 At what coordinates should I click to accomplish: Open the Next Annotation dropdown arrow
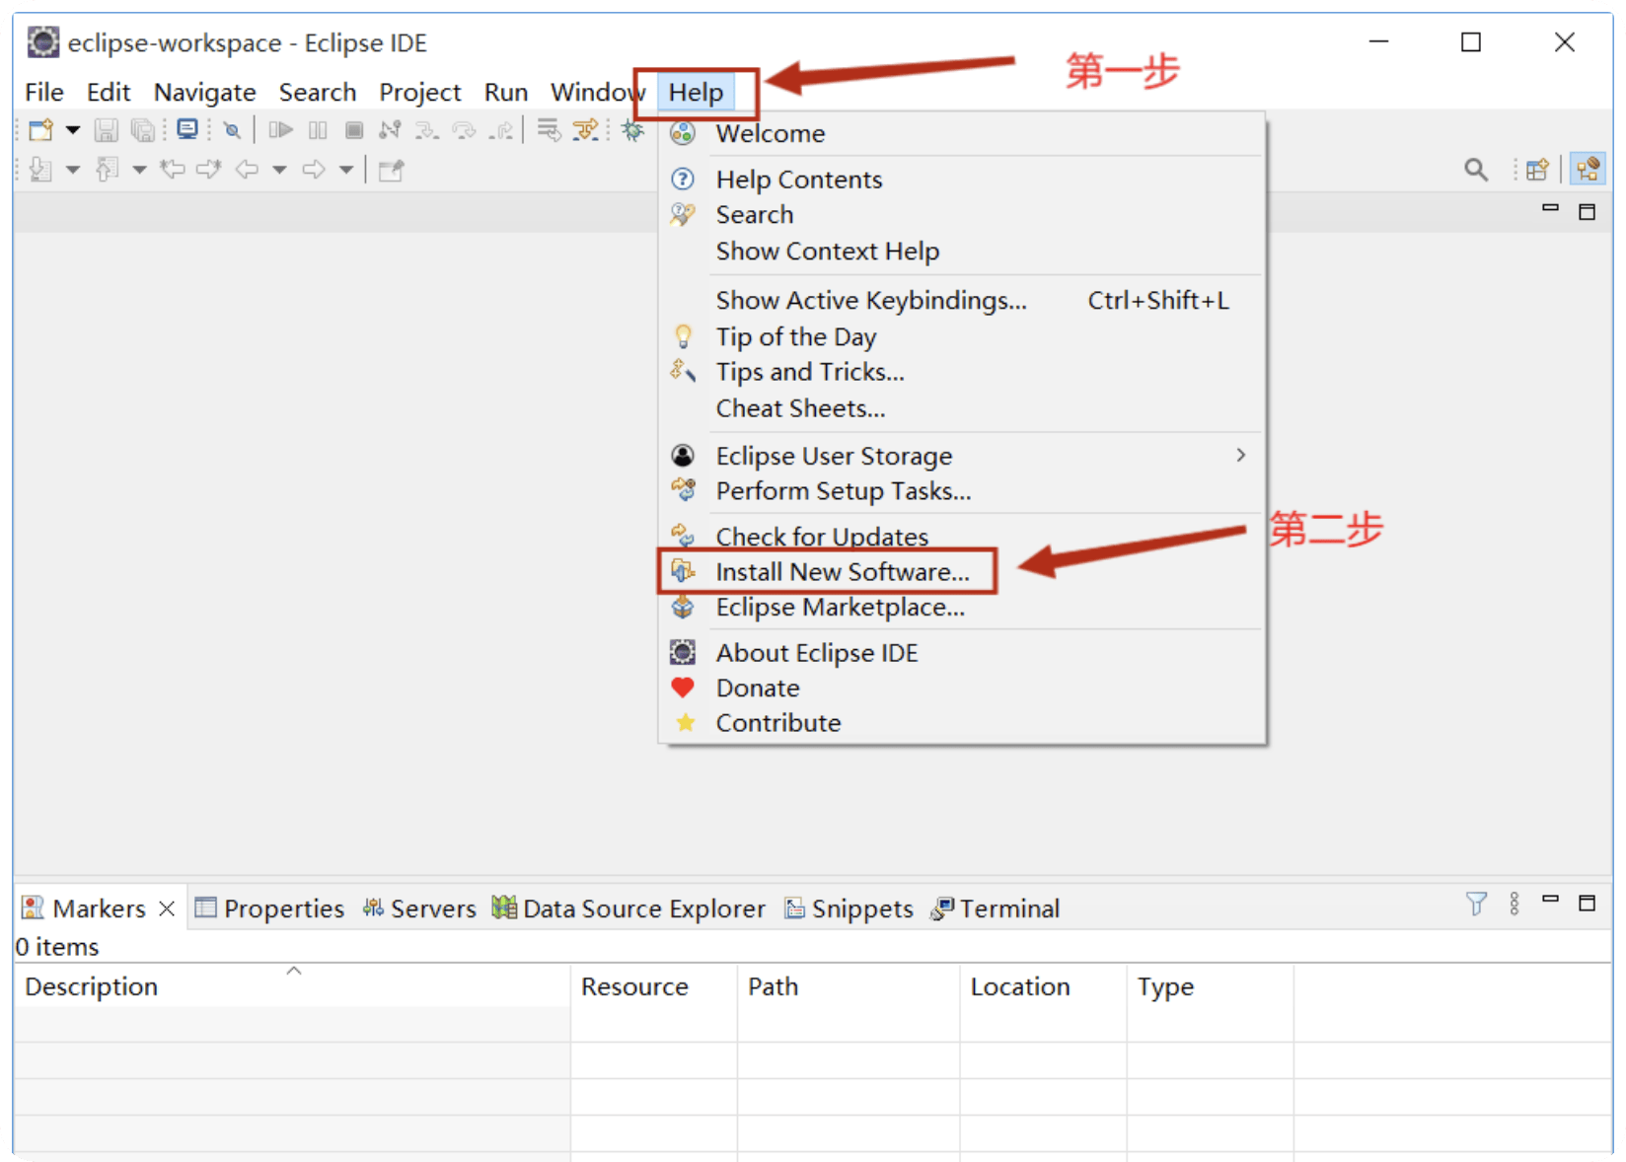coord(73,170)
